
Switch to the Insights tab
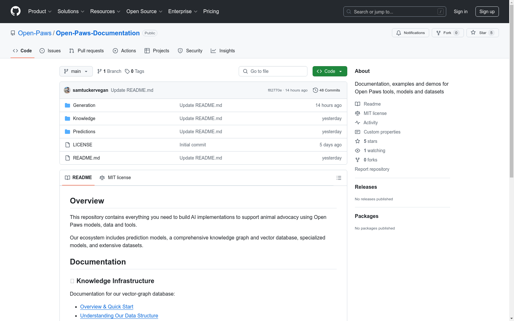[223, 51]
